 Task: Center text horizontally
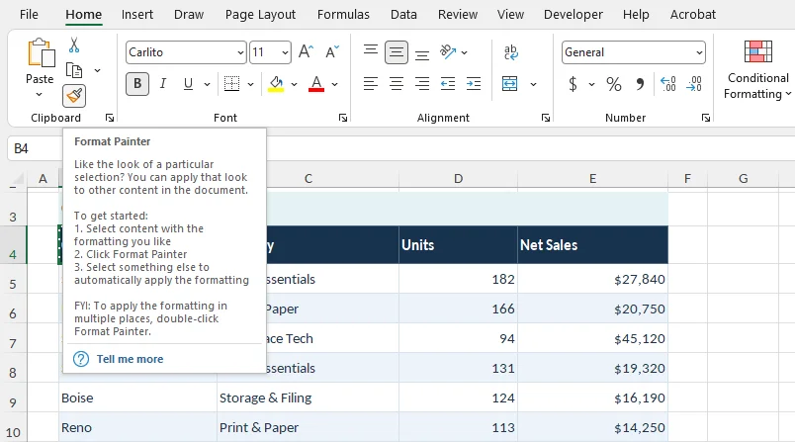coord(397,84)
